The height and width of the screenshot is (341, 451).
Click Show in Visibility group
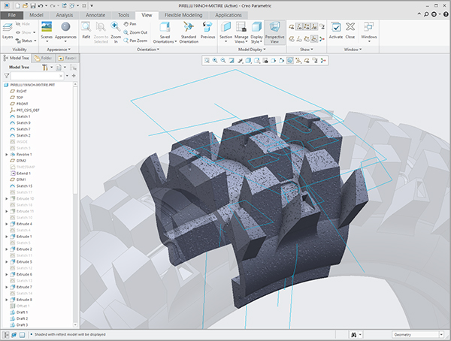[x=26, y=32]
